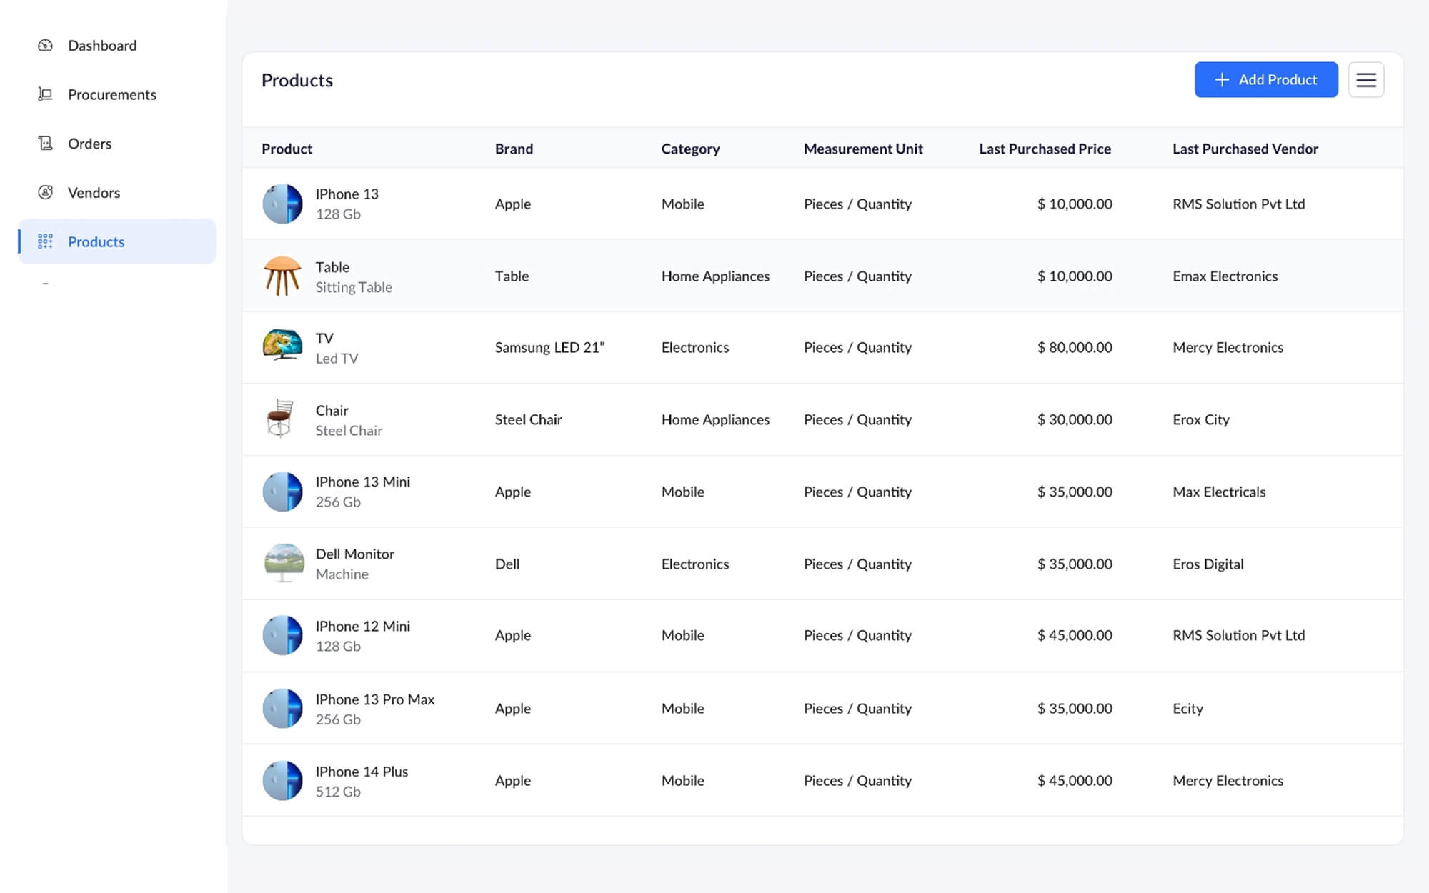Screen dimensions: 1429x893
Task: Click the Dell Monitor product thumbnail
Action: tap(284, 563)
